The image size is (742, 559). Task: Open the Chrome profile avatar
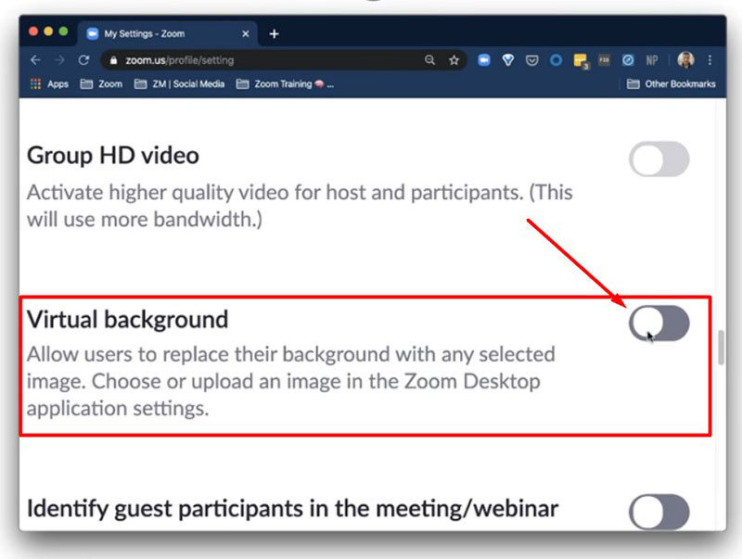pos(685,60)
